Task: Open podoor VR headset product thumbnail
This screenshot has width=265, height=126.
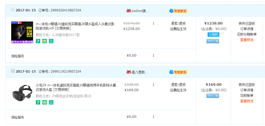Action: tap(22, 32)
